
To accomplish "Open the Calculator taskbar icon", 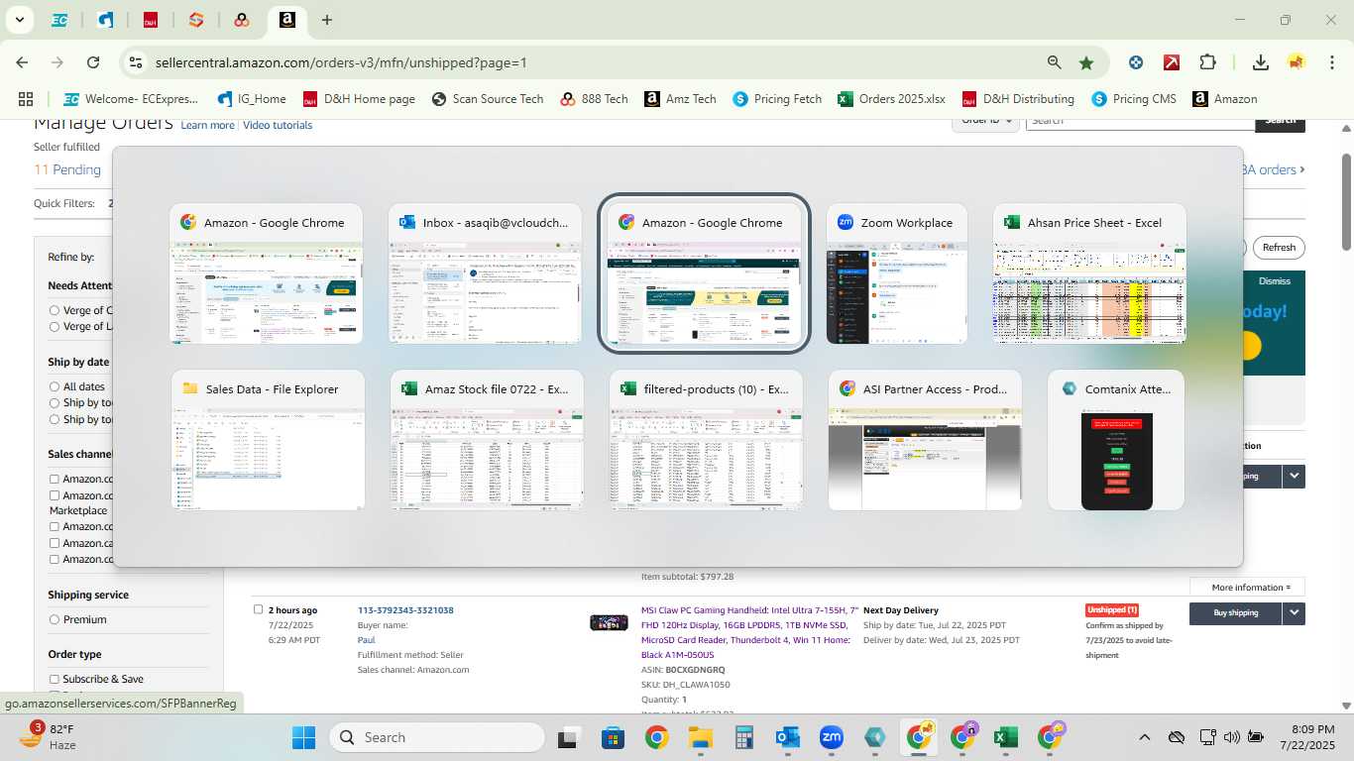I will [x=744, y=737].
